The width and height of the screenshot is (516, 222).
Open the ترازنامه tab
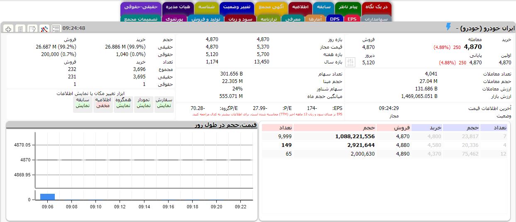pos(269,19)
